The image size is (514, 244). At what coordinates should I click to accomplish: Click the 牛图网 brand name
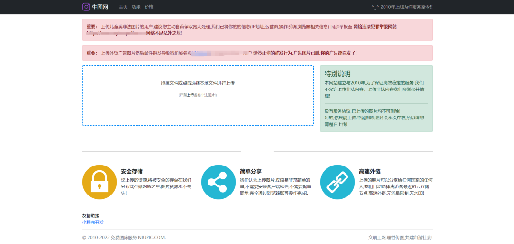point(100,7)
